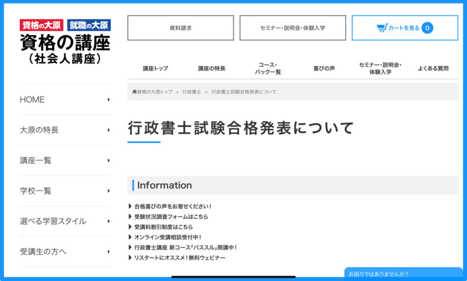The height and width of the screenshot is (281, 467).
Task: Open the コース・パック一覧 tab
Action: (267, 68)
